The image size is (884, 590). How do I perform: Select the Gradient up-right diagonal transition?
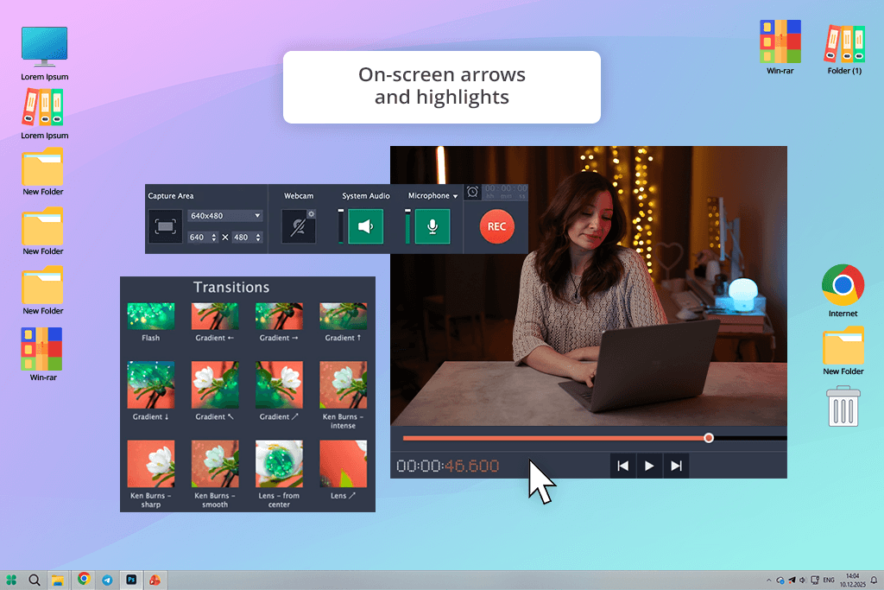click(x=279, y=384)
